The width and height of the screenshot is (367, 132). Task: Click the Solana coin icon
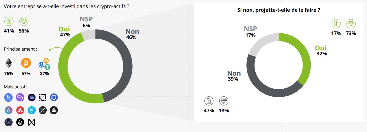pyautogui.click(x=32, y=97)
